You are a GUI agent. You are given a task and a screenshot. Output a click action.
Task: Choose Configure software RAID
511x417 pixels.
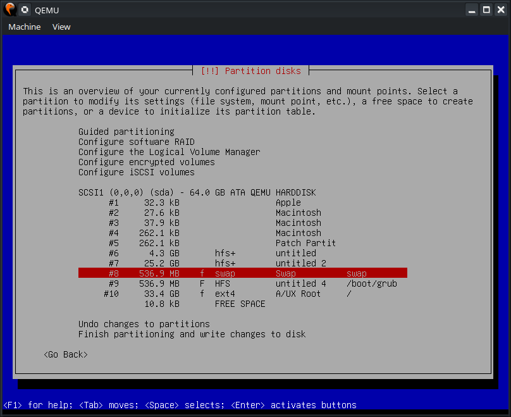click(136, 142)
